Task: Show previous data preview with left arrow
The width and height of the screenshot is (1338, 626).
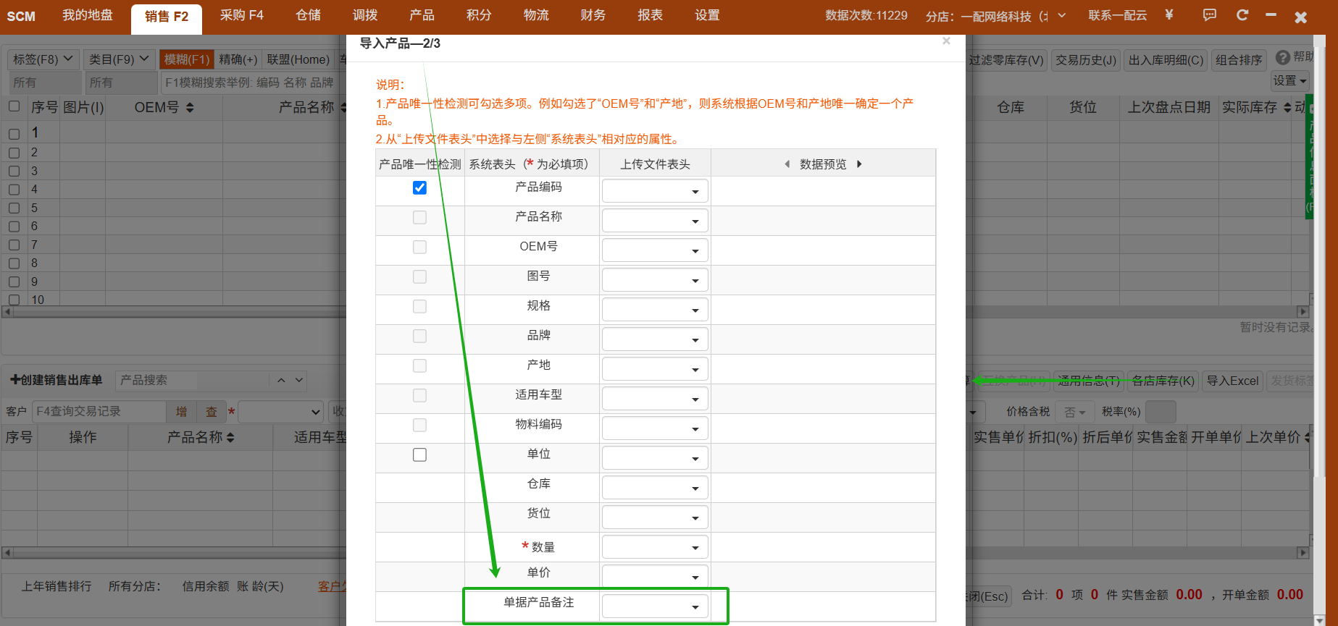Action: point(787,164)
